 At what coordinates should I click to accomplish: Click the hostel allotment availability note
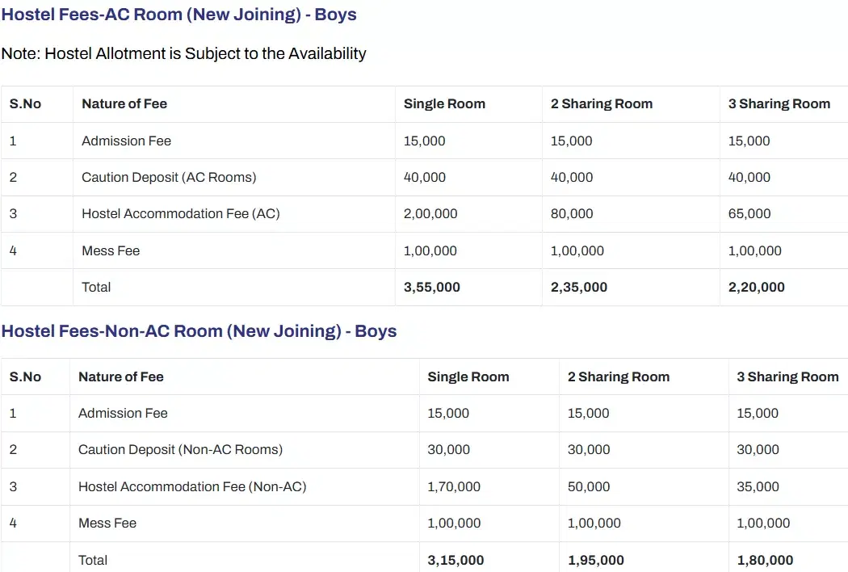tap(183, 53)
